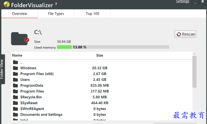
Task: Click the folder icon beside ProgramData
Action: click(16, 85)
